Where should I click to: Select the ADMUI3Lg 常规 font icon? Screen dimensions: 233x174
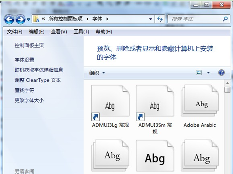tap(110, 103)
